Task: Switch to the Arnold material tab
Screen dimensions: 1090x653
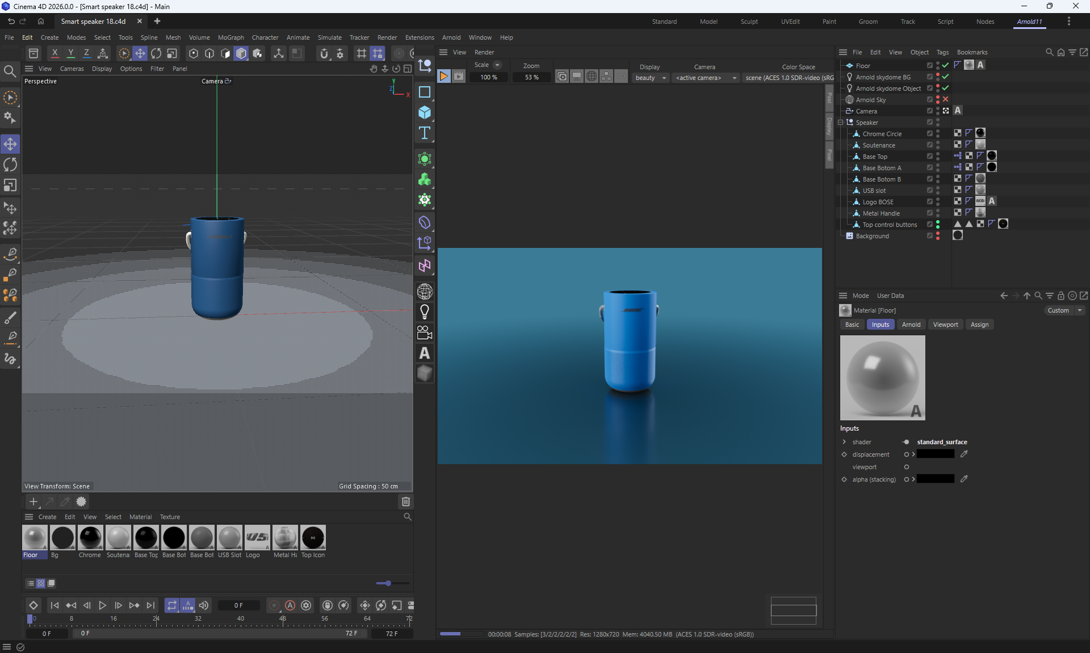Action: point(911,325)
